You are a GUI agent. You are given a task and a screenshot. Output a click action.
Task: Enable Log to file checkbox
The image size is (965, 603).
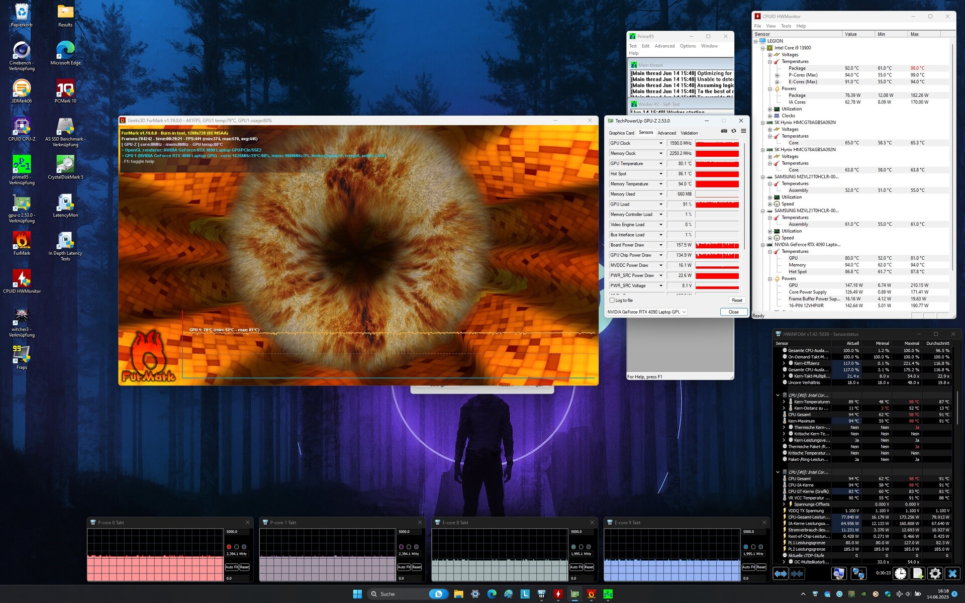(612, 300)
